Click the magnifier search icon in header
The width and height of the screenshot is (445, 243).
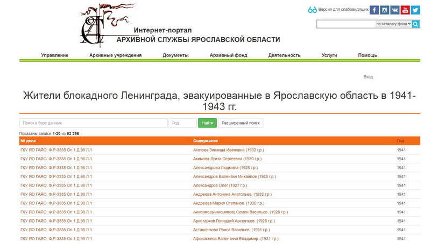(x=416, y=24)
